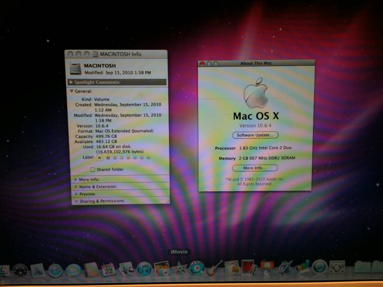Open System Preferences gear icon
383x287 pixels.
click(337, 267)
